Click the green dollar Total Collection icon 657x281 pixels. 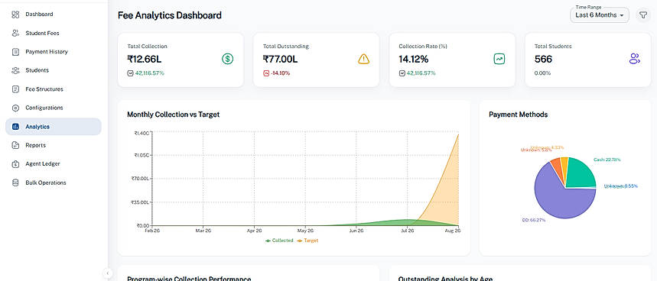(x=227, y=60)
